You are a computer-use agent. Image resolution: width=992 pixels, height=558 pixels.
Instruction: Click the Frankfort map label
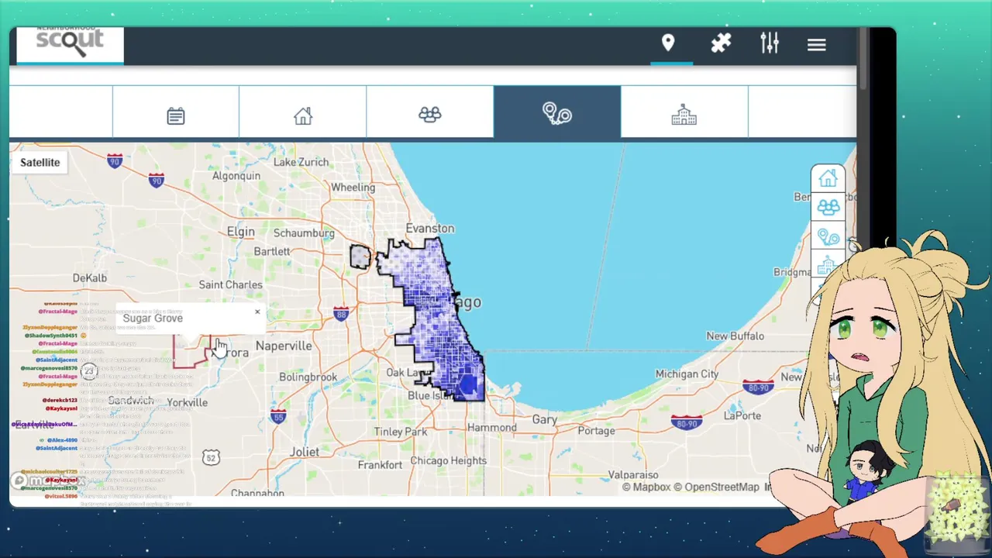coord(380,465)
